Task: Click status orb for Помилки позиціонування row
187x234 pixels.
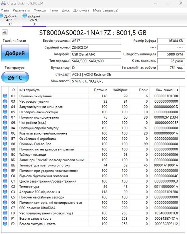Action: [x=5, y=117]
